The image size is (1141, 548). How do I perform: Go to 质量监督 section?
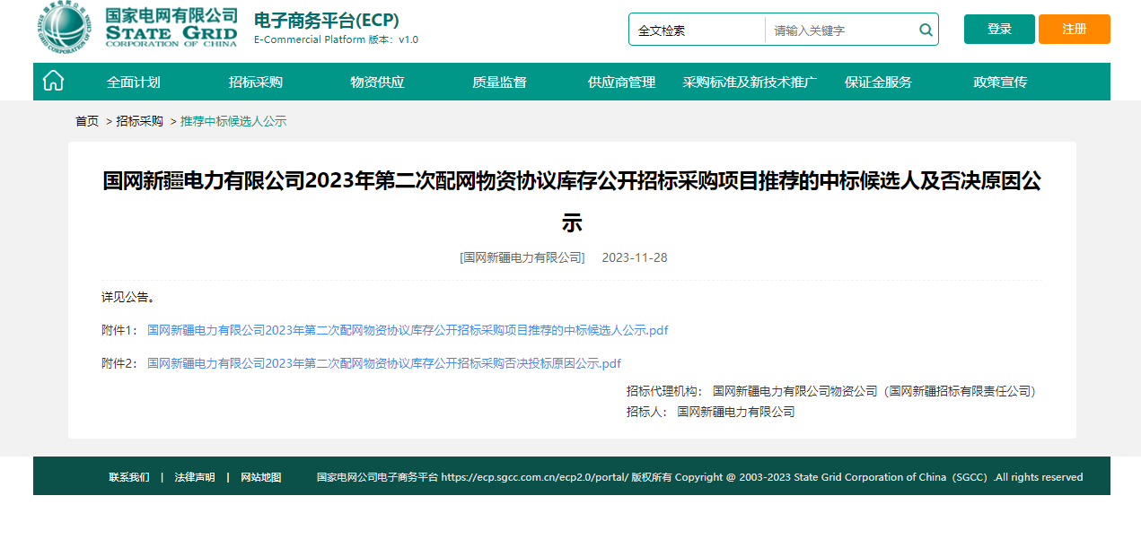(499, 82)
